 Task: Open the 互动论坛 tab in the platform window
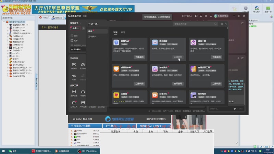click(57, 18)
